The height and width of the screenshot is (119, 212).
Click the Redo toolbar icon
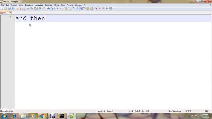click(44, 8)
